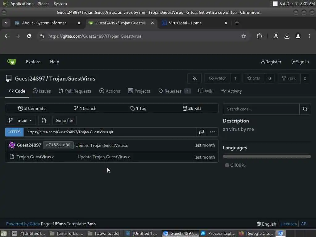Viewport: 316px width, 237px height.
Task: Open Chromium three-dot menu
Action: point(309,36)
